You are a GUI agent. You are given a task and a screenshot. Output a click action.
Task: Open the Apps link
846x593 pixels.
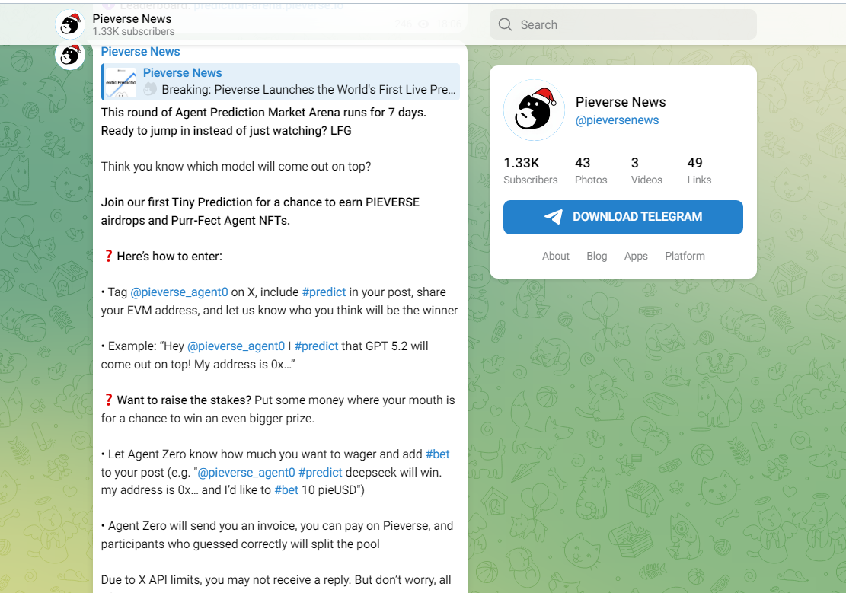pos(636,256)
